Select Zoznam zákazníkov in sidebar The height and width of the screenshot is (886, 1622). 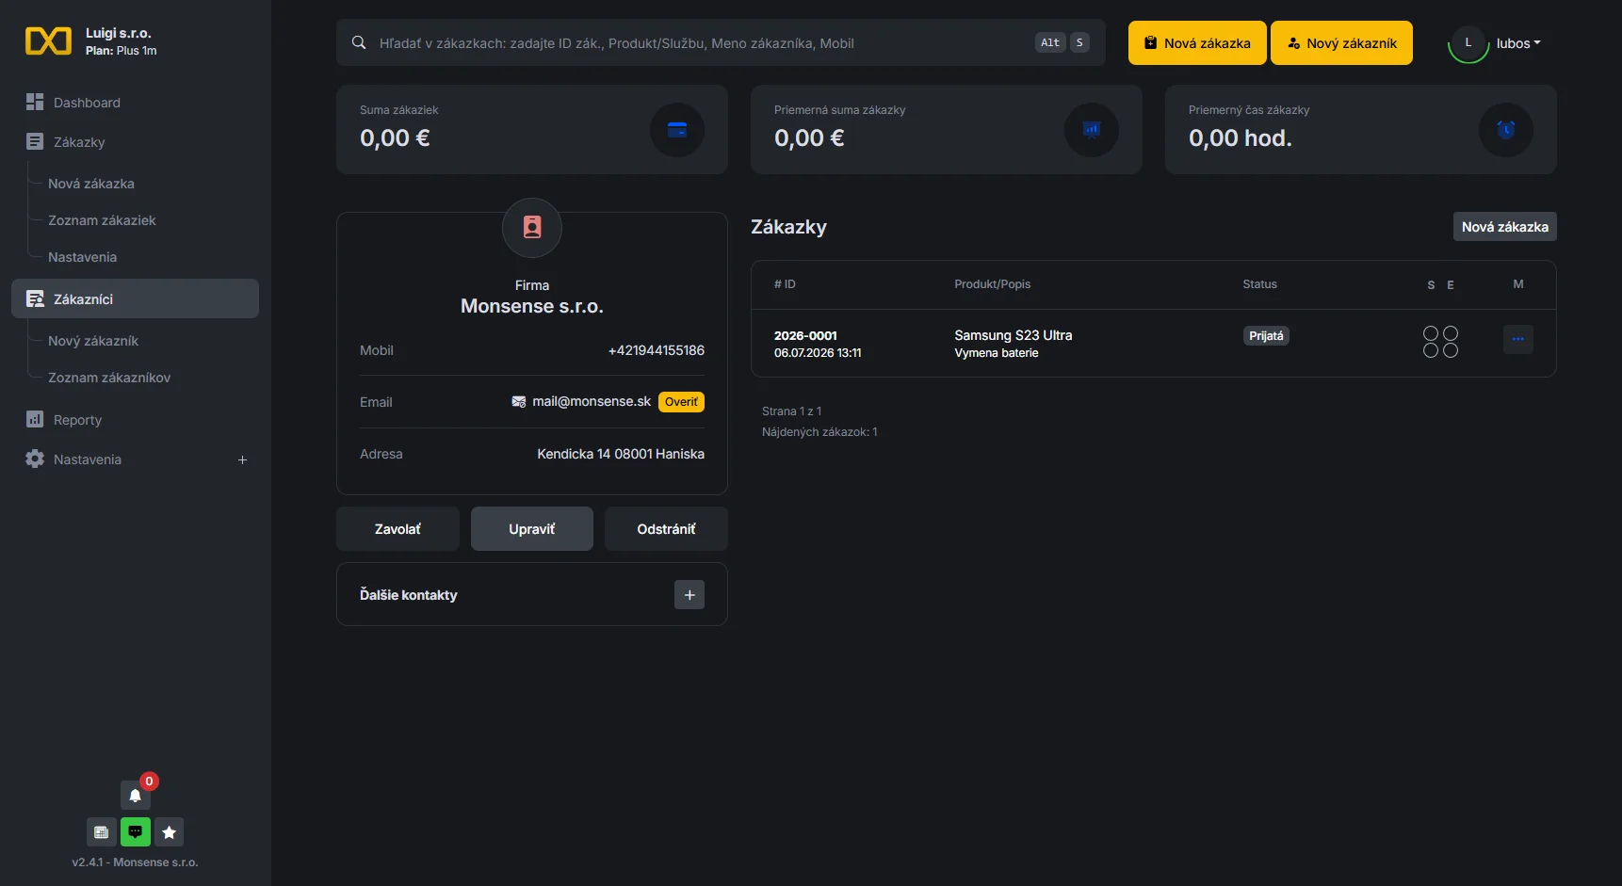tap(109, 378)
